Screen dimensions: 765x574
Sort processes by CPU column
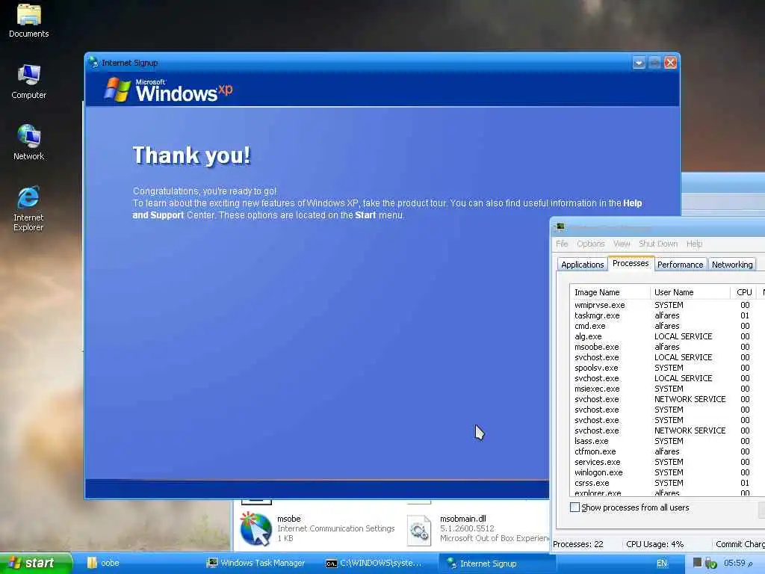[743, 292]
